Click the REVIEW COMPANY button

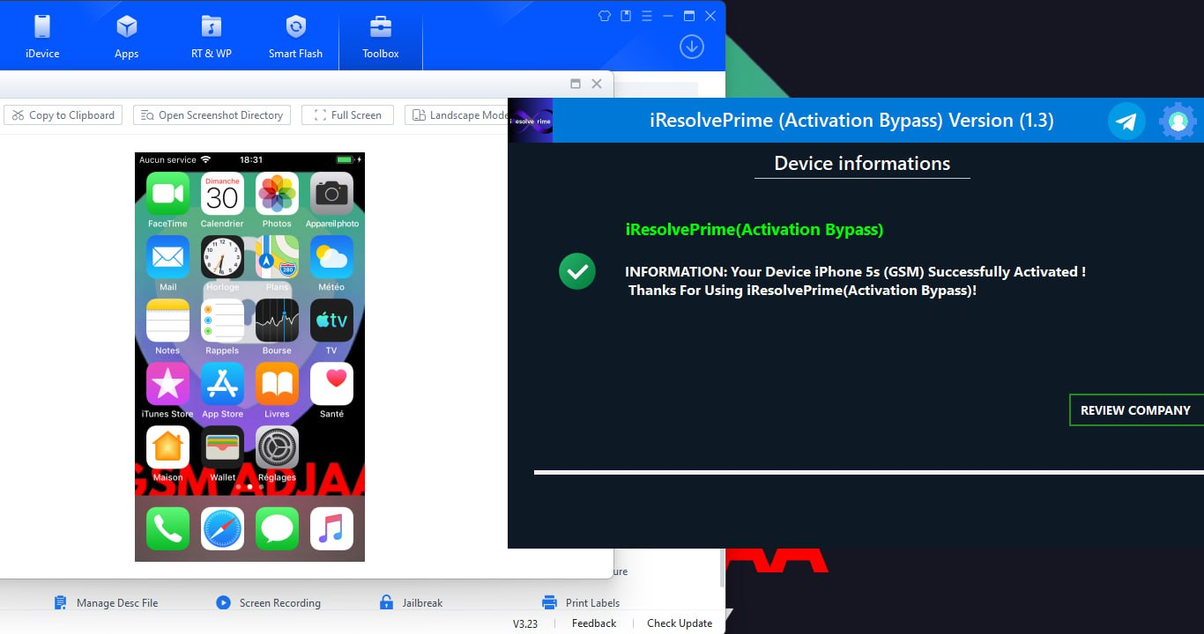(1137, 409)
